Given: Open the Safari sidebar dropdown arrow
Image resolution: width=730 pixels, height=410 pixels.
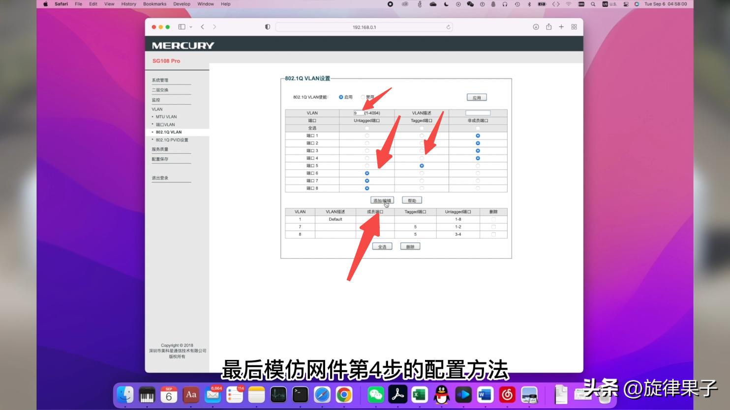Looking at the screenshot, I should point(192,27).
